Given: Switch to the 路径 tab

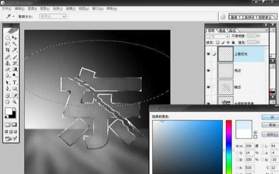Looking at the screenshot, I should [x=232, y=31].
